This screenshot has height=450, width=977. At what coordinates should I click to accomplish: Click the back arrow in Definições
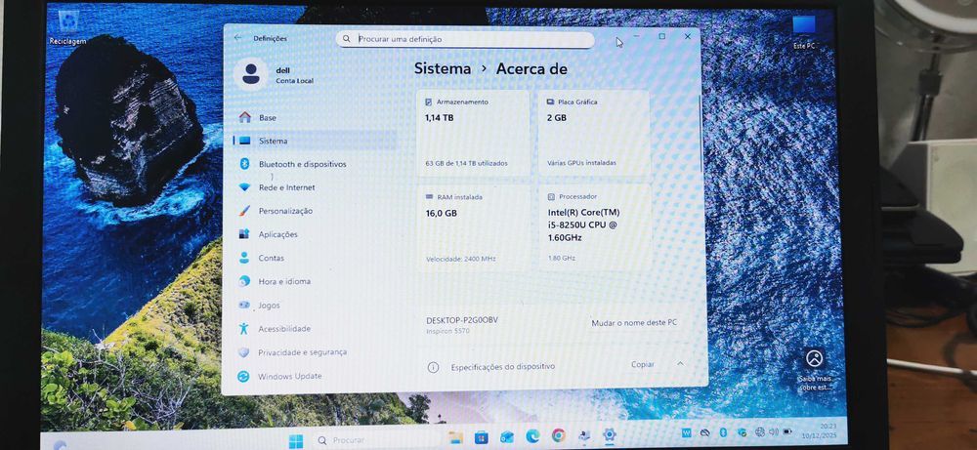click(x=237, y=38)
